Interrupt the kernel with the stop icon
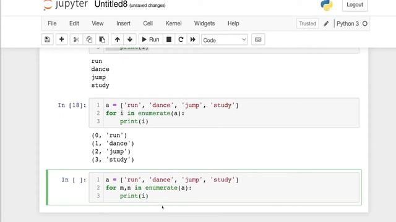 tap(169, 39)
